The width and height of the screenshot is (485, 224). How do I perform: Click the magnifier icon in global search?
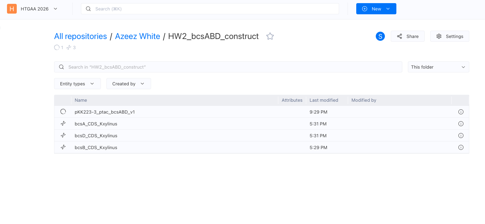pos(88,9)
